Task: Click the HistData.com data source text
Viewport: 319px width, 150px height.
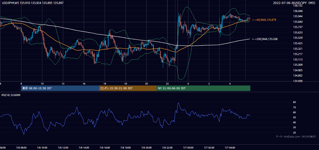Action: click(296, 136)
